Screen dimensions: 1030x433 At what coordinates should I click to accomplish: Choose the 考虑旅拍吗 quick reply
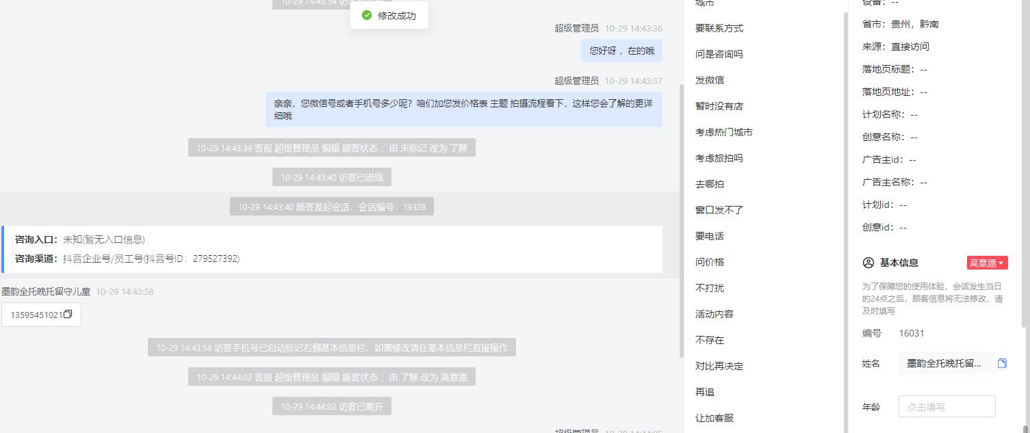click(719, 158)
